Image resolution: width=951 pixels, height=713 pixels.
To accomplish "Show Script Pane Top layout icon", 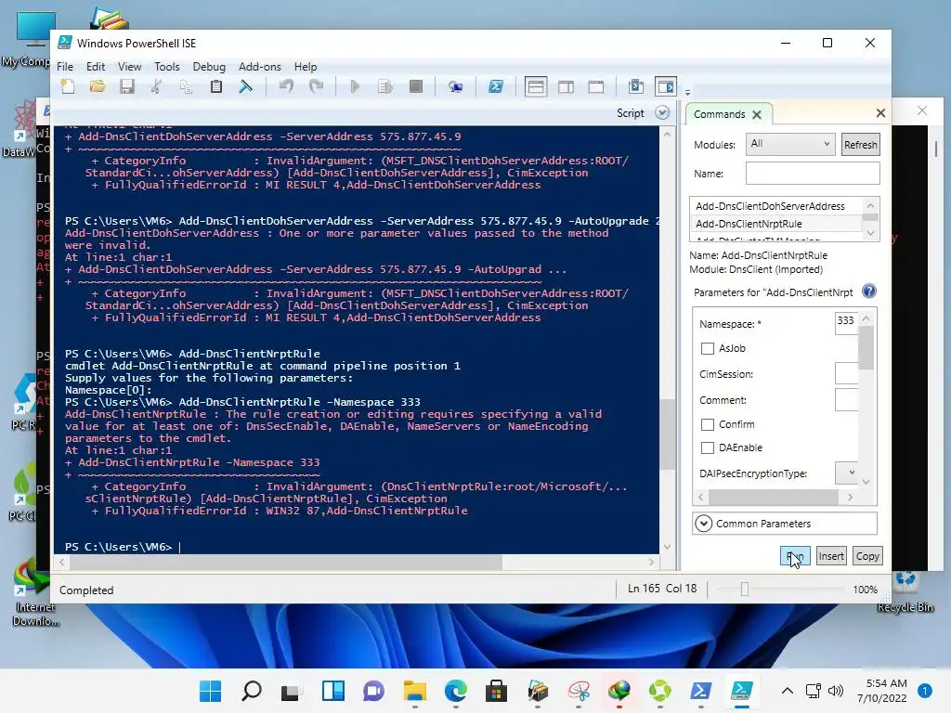I will pyautogui.click(x=536, y=86).
